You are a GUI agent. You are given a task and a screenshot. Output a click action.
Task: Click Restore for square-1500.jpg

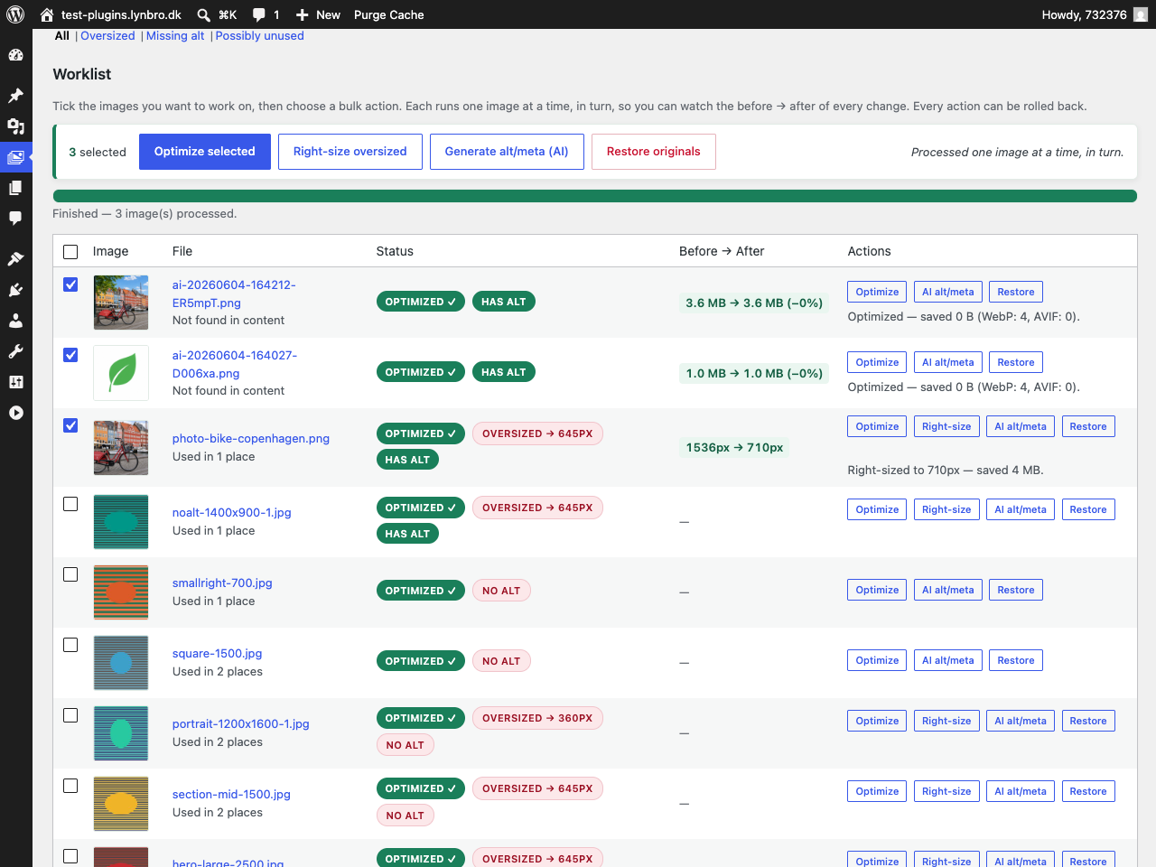1016,660
